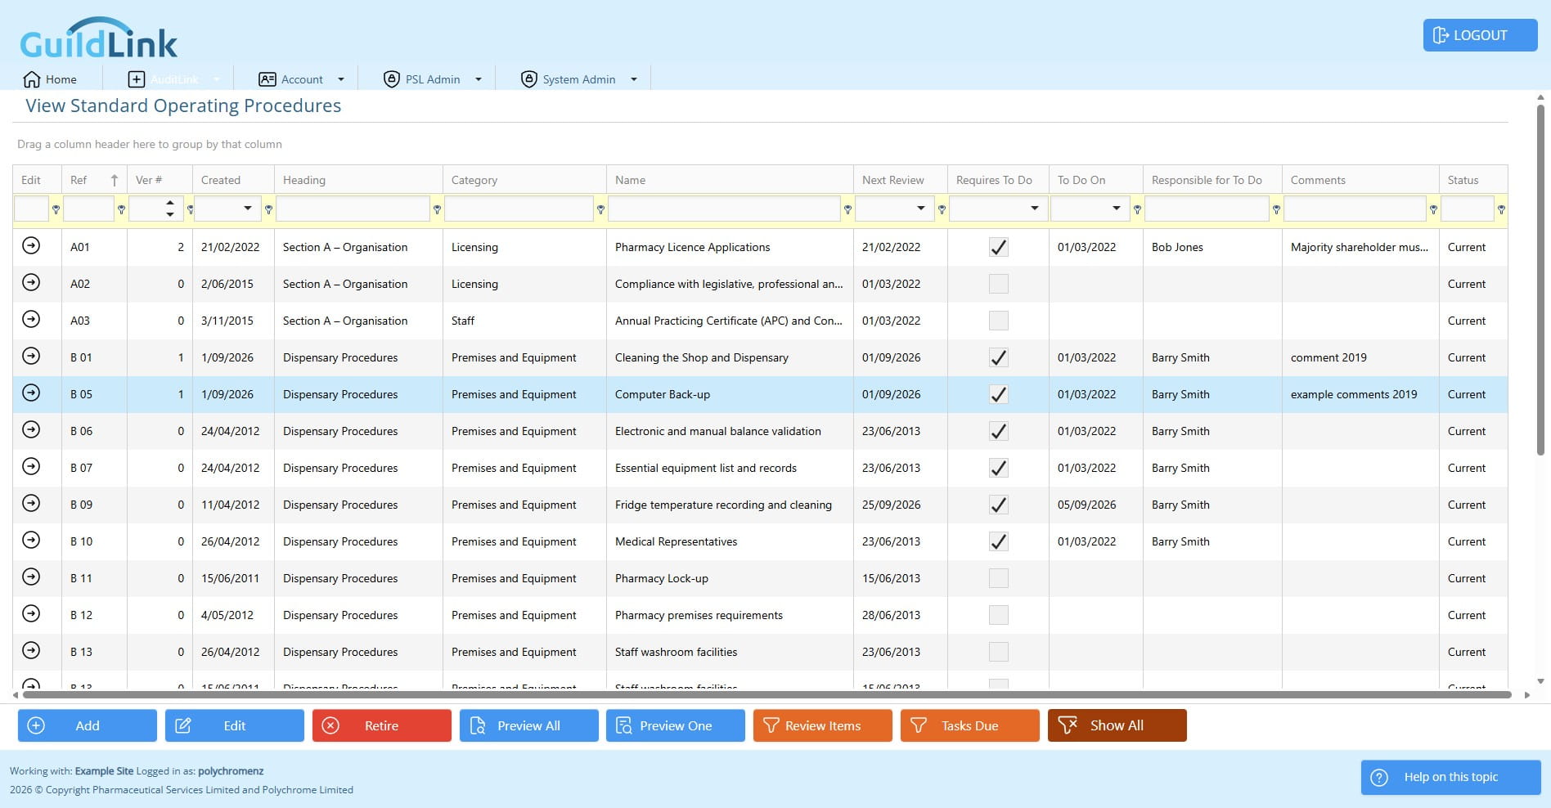The image size is (1551, 808).
Task: Click the horizontal grid scrollbar
Action: pyautogui.click(x=767, y=695)
